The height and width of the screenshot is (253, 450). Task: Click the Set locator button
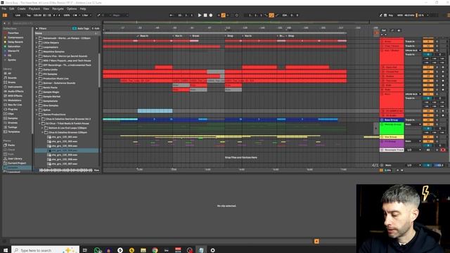(384, 30)
